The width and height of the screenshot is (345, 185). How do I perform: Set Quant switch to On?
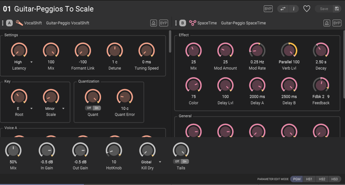click(97, 108)
